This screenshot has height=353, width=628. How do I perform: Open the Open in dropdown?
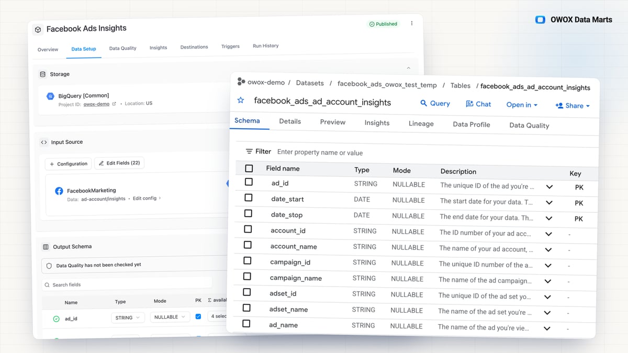coord(522,105)
